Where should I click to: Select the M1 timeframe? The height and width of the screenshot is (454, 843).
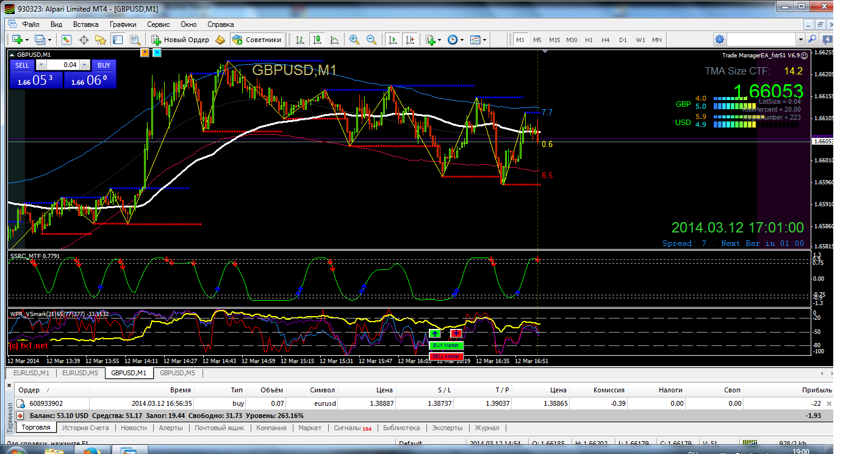tap(520, 40)
